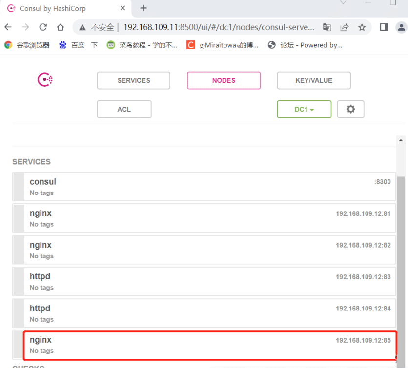408x368 pixels.
Task: Click the scroll-up arrow on the node panel
Action: pos(401,140)
